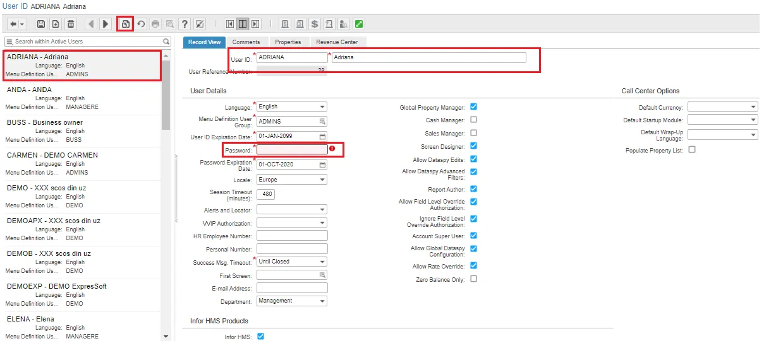Viewport: 764px width, 341px height.
Task: Toggle Allow Dataspy Edits checkbox
Action: [473, 159]
